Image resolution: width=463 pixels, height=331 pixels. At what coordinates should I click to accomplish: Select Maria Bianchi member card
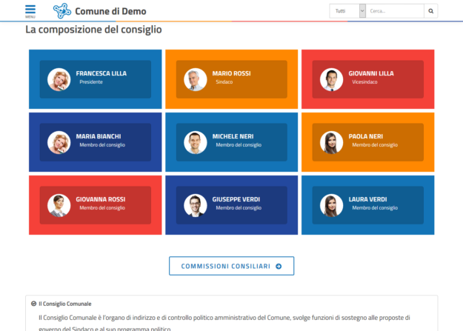pos(95,142)
